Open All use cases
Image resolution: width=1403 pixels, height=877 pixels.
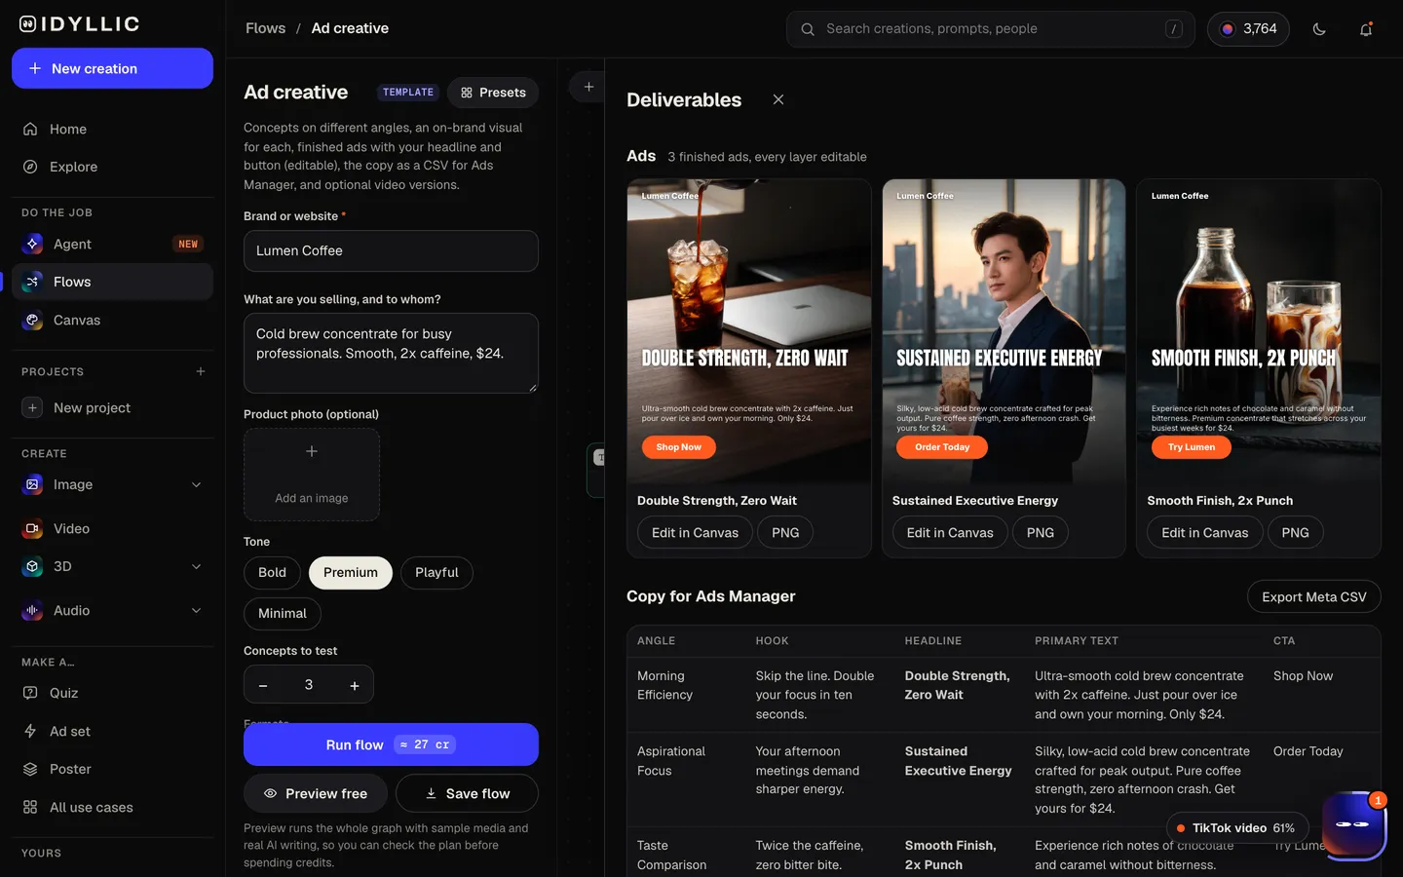(x=112, y=807)
